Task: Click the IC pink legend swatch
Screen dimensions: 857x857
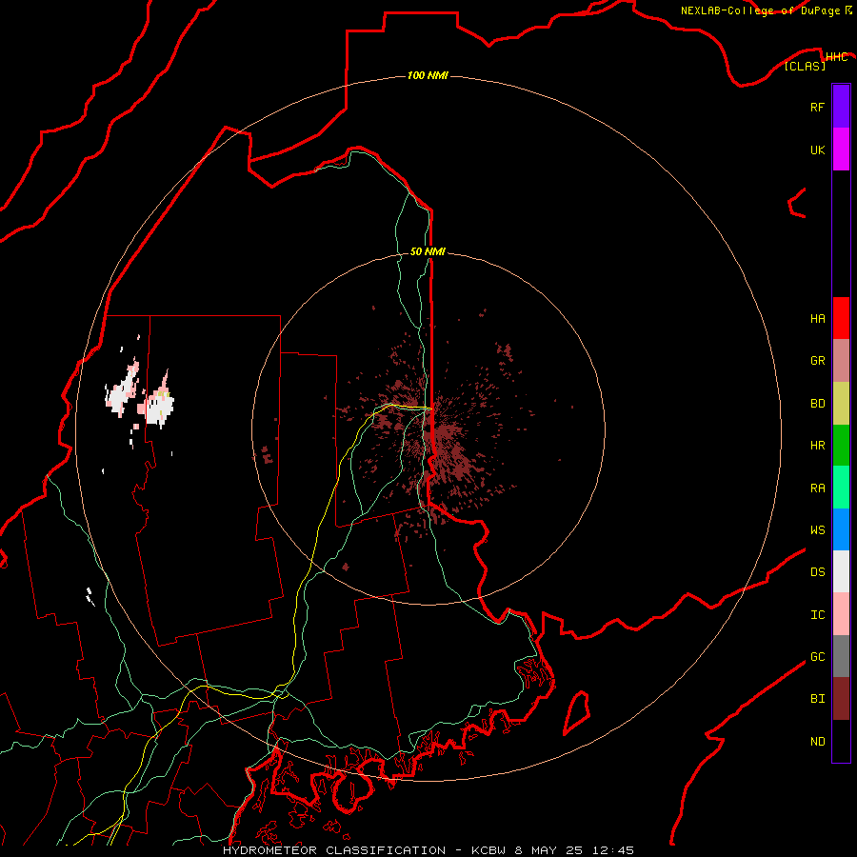Action: click(841, 614)
